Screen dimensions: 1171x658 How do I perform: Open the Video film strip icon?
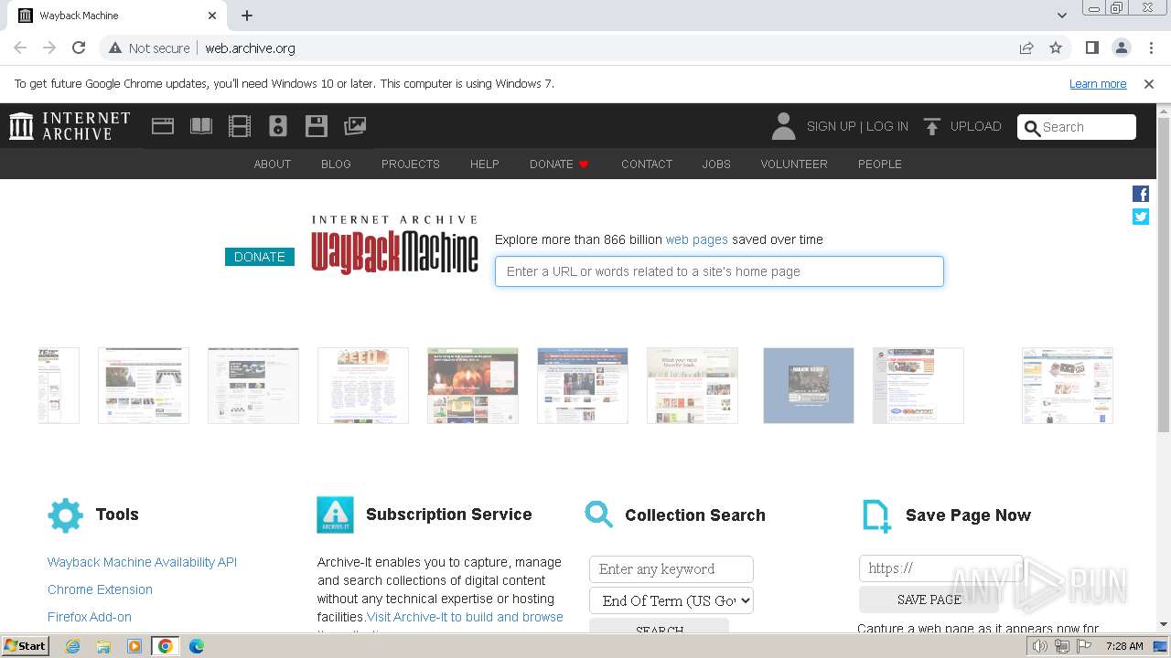tap(240, 126)
